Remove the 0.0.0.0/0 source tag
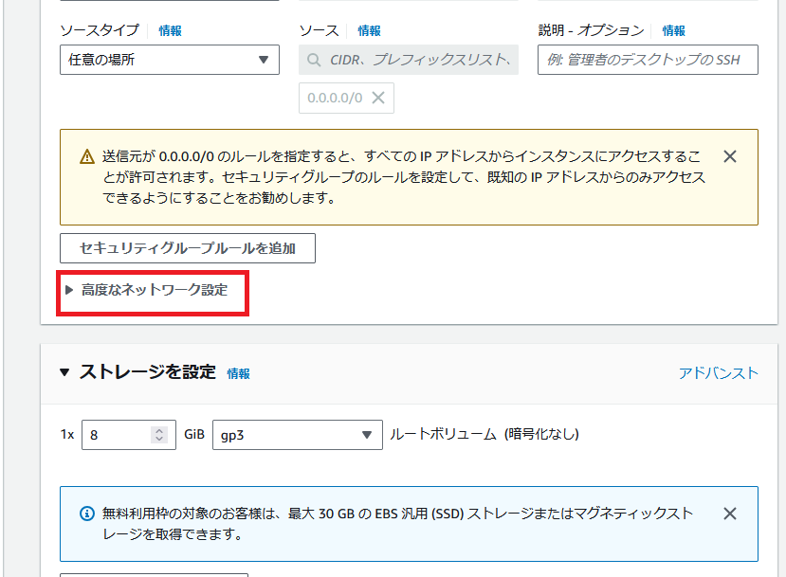The image size is (786, 577). (x=378, y=98)
